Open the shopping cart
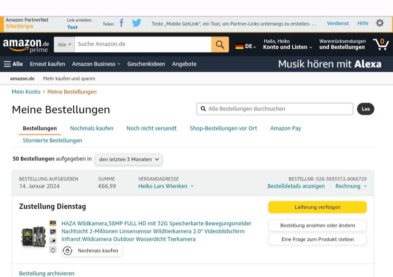This screenshot has width=393, height=277. pyautogui.click(x=381, y=44)
